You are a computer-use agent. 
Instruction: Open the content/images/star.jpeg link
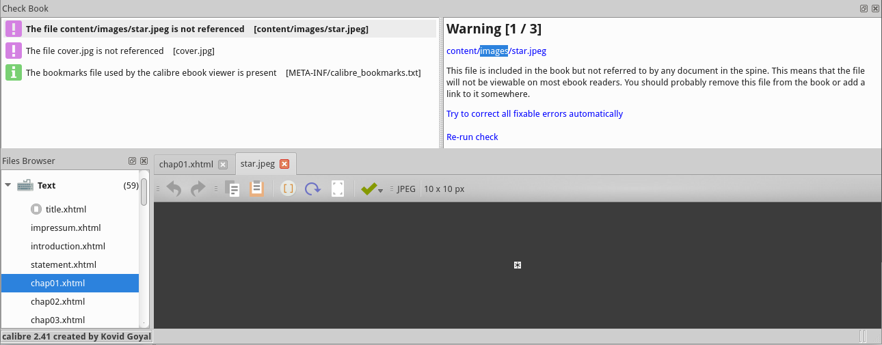pos(496,51)
